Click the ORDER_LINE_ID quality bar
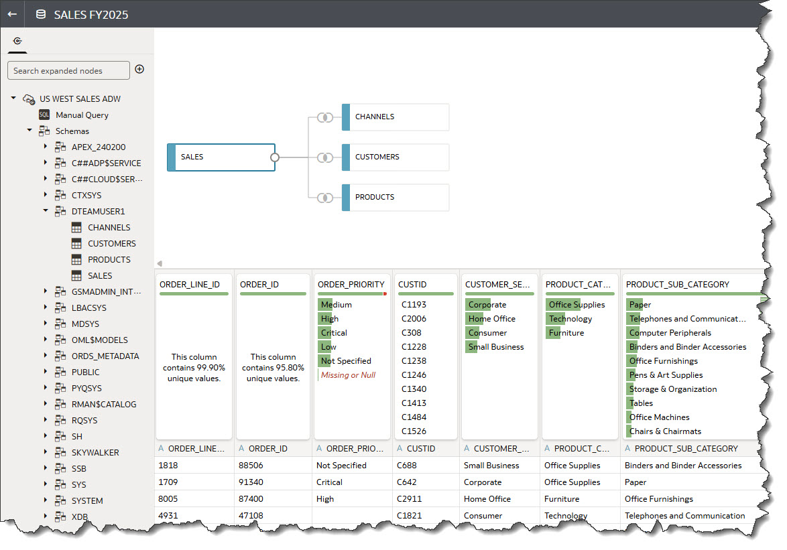The height and width of the screenshot is (550, 787). click(x=194, y=294)
